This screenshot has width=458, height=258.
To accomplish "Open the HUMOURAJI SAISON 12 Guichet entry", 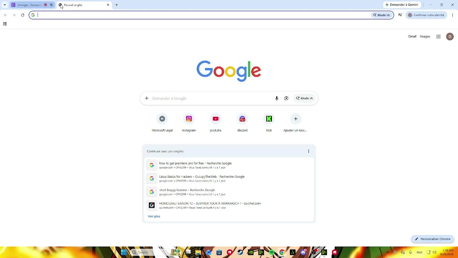I will [x=229, y=205].
